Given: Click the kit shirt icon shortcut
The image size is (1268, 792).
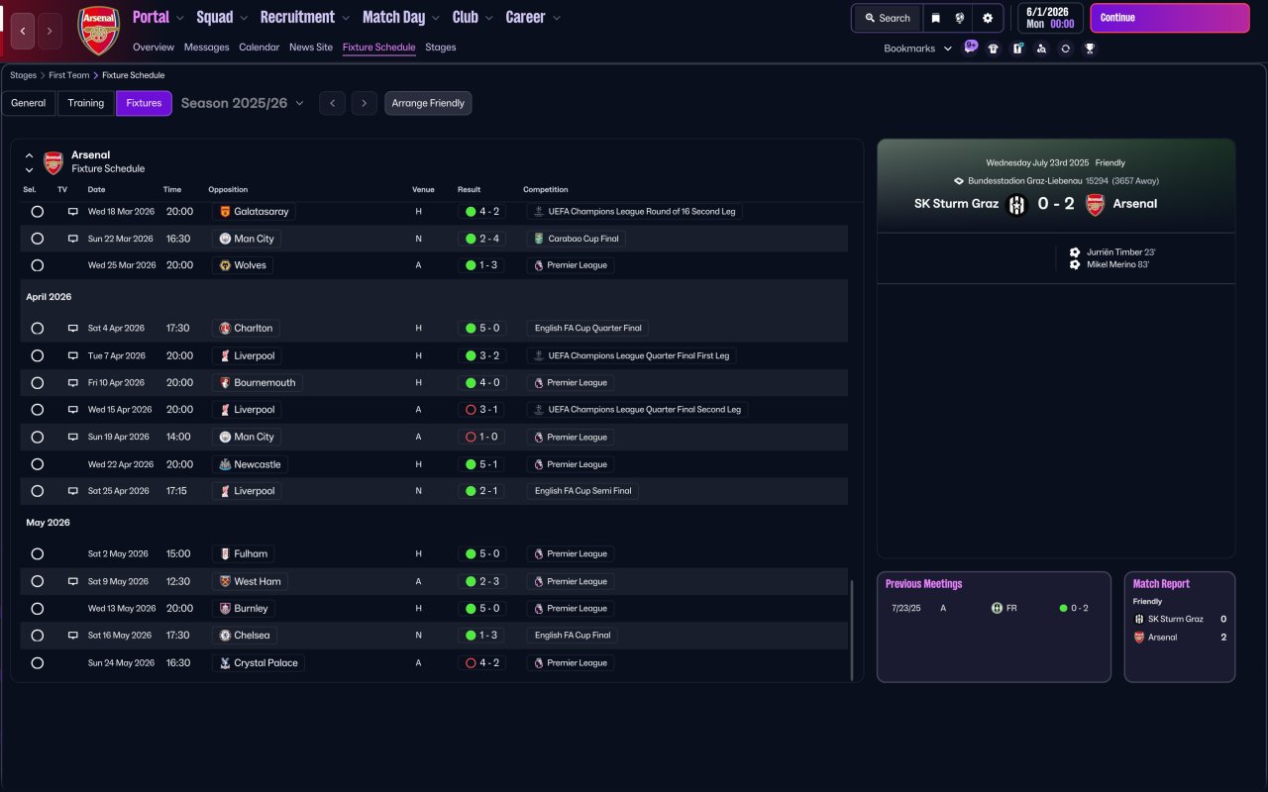Looking at the screenshot, I should [994, 49].
